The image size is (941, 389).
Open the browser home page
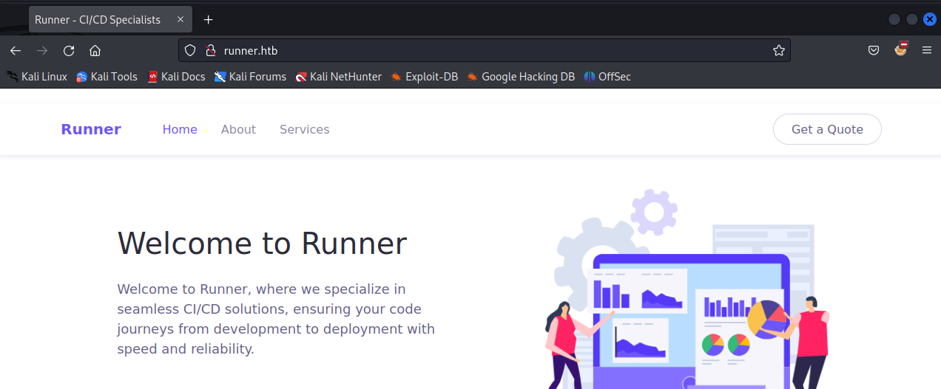click(x=95, y=50)
